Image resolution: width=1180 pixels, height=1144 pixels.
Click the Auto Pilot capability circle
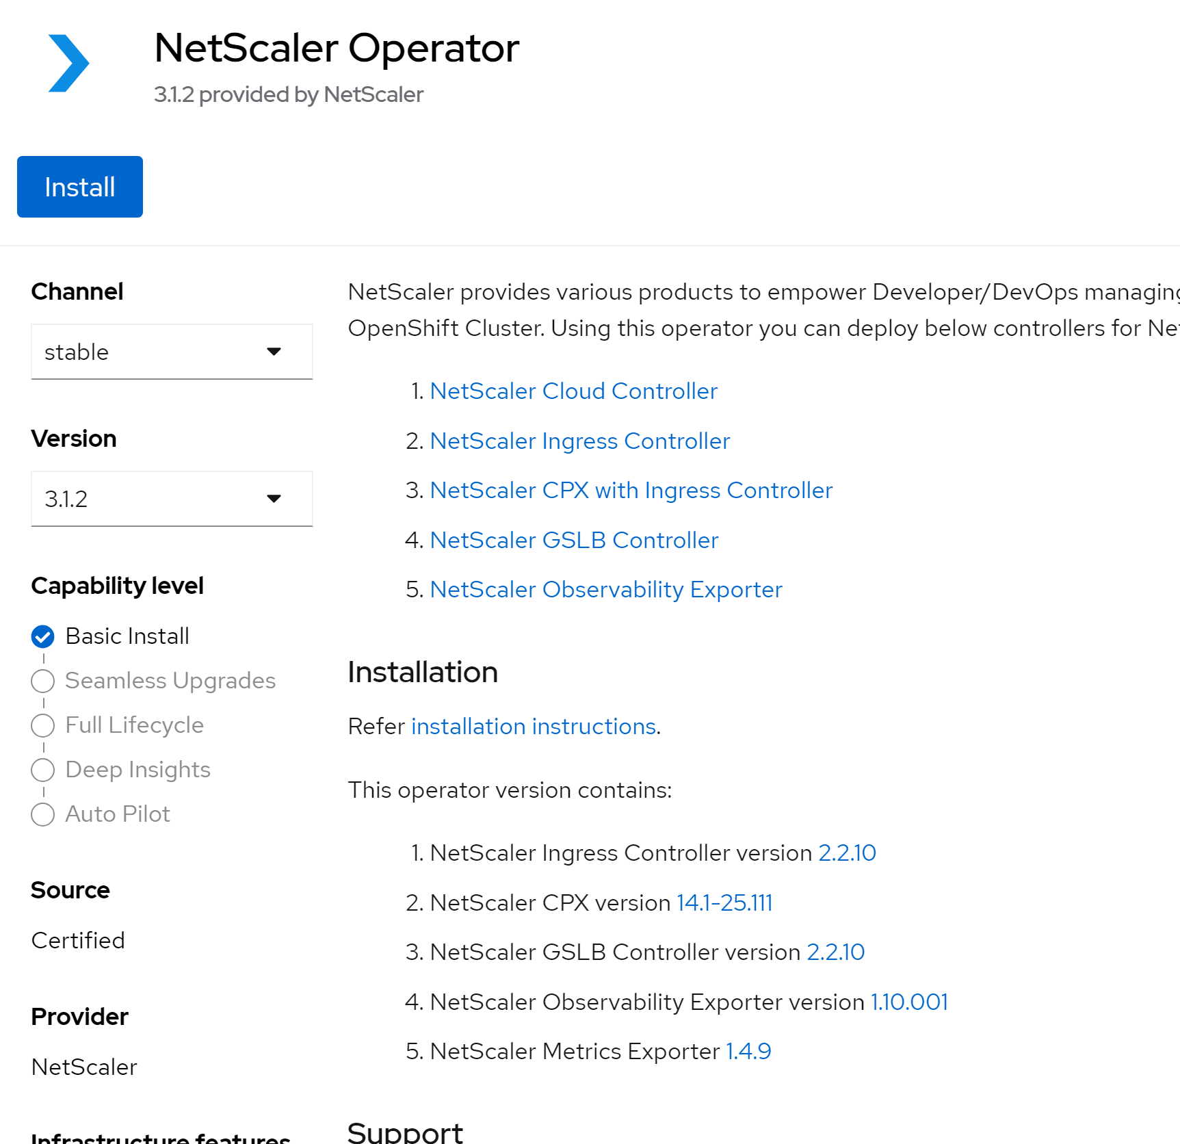[x=43, y=814]
